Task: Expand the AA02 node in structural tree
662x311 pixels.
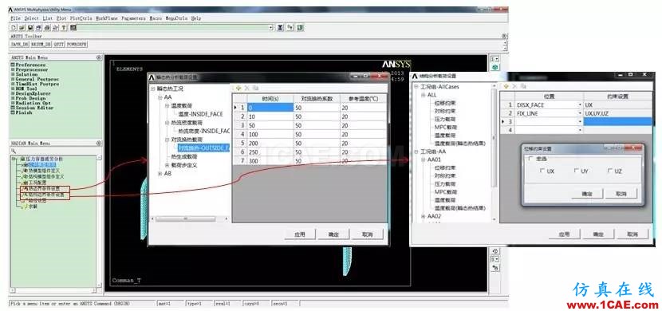Action: pos(424,216)
